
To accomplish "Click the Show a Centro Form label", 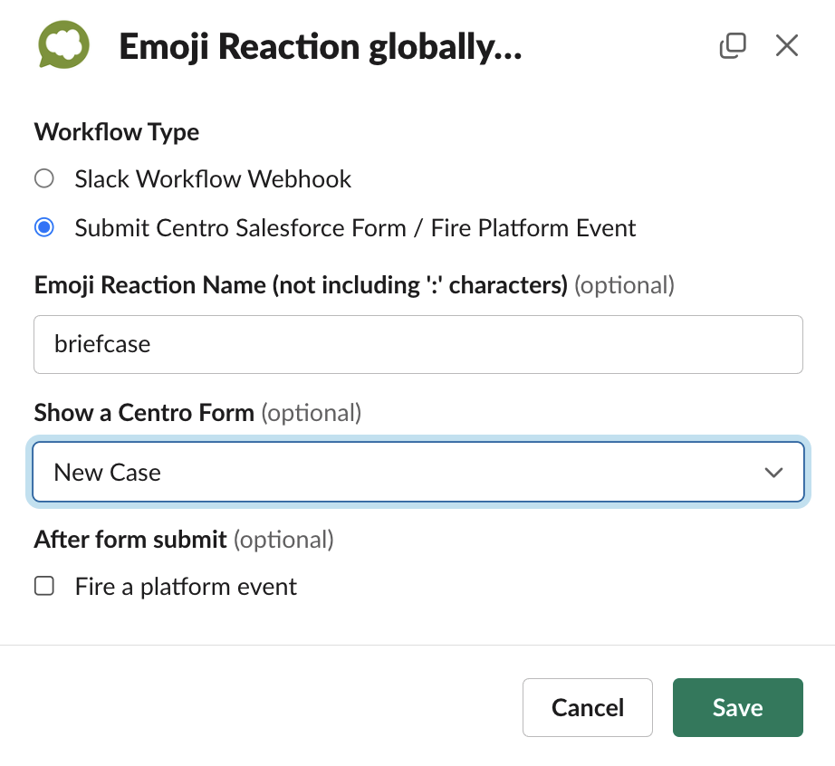I will click(x=197, y=413).
